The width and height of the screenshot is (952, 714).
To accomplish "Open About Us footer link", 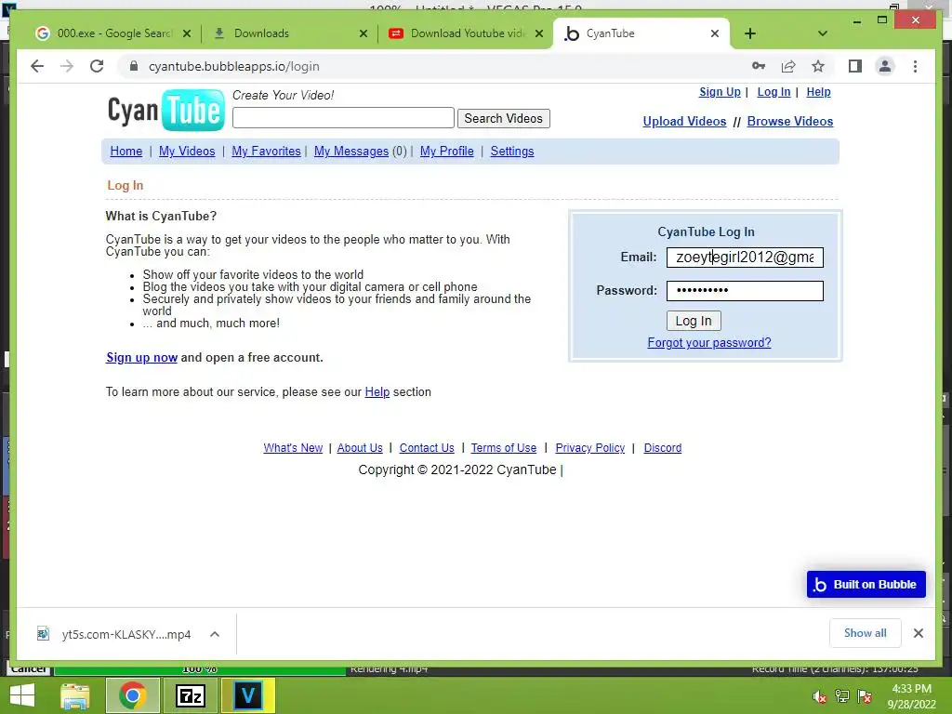I will [x=360, y=448].
